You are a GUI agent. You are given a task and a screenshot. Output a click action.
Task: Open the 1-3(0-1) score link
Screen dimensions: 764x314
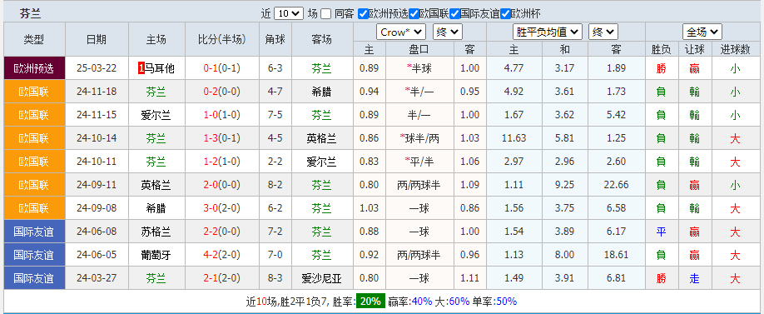pos(222,138)
